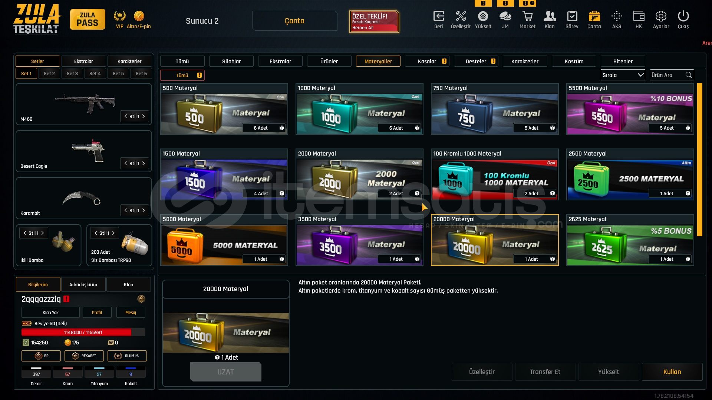Switch to the Kasalar tab
The image size is (712, 400).
point(427,61)
